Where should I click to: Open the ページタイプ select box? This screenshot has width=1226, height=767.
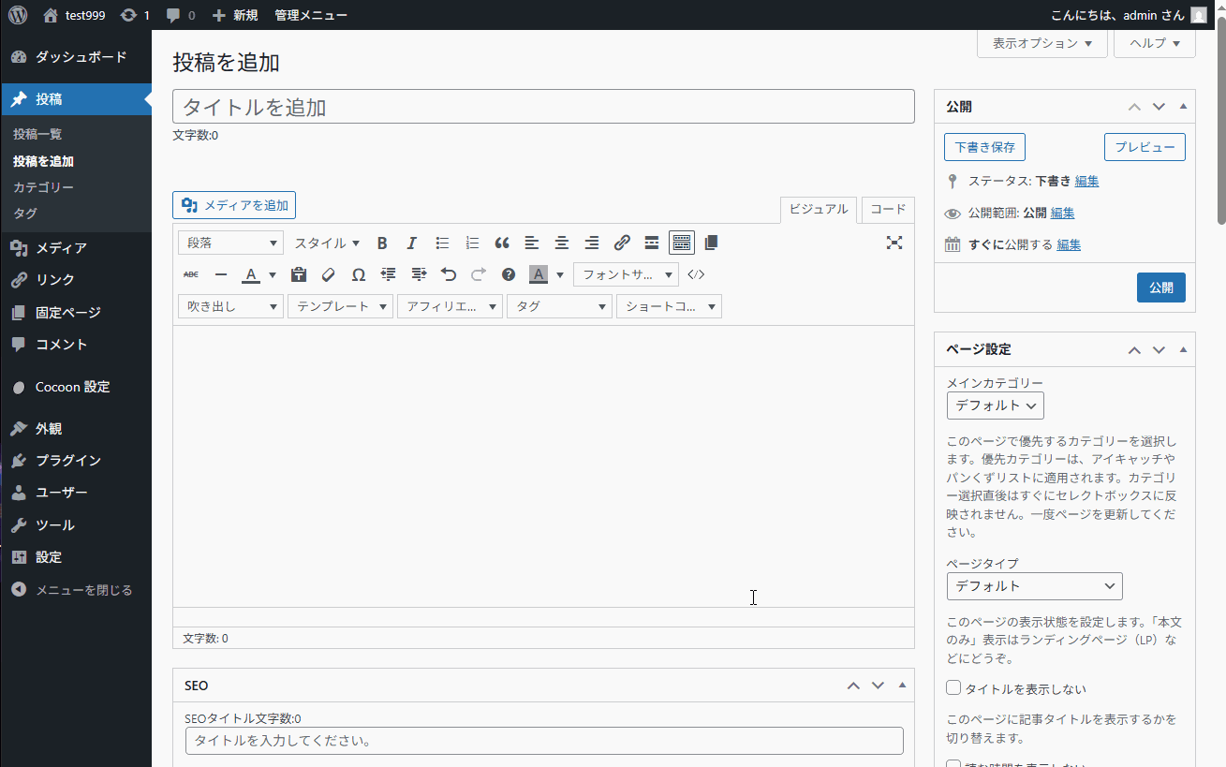pyautogui.click(x=1035, y=586)
